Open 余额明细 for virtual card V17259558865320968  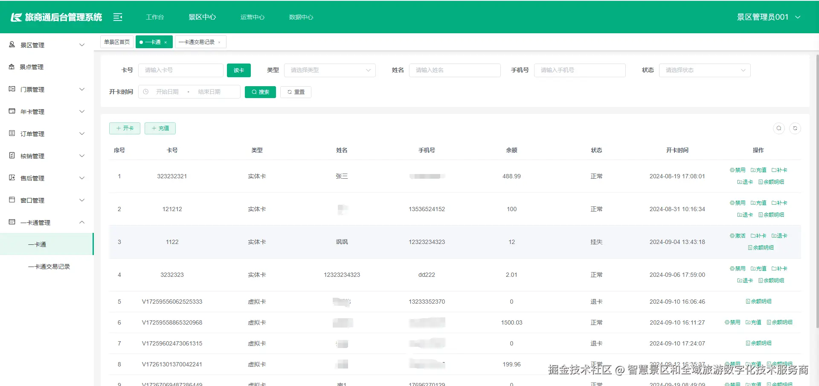coord(780,322)
